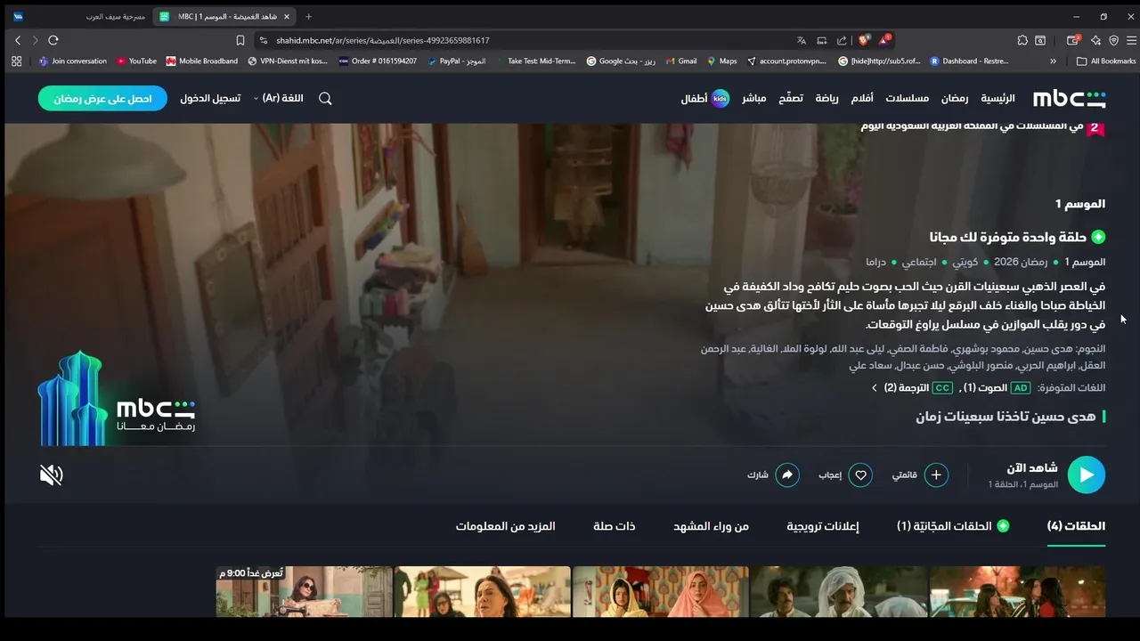Open the language (Ar) dropdown
This screenshot has height=641, width=1140.
[x=279, y=98]
